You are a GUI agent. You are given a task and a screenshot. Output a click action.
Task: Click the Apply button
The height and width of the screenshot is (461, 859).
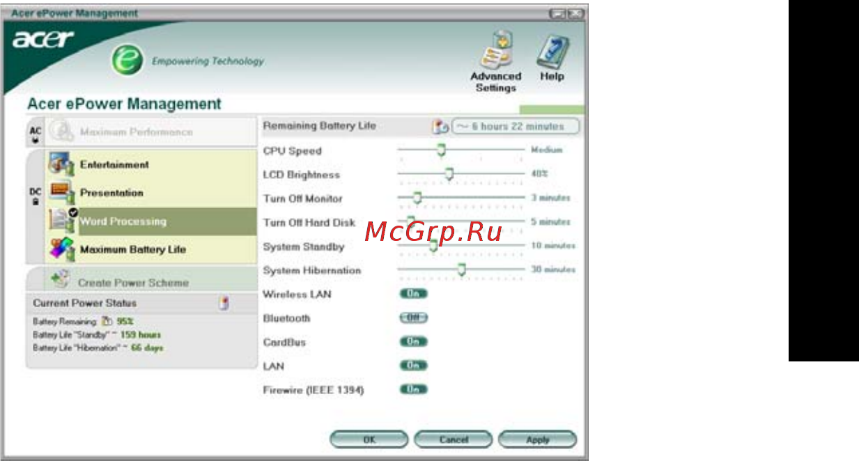(x=538, y=439)
